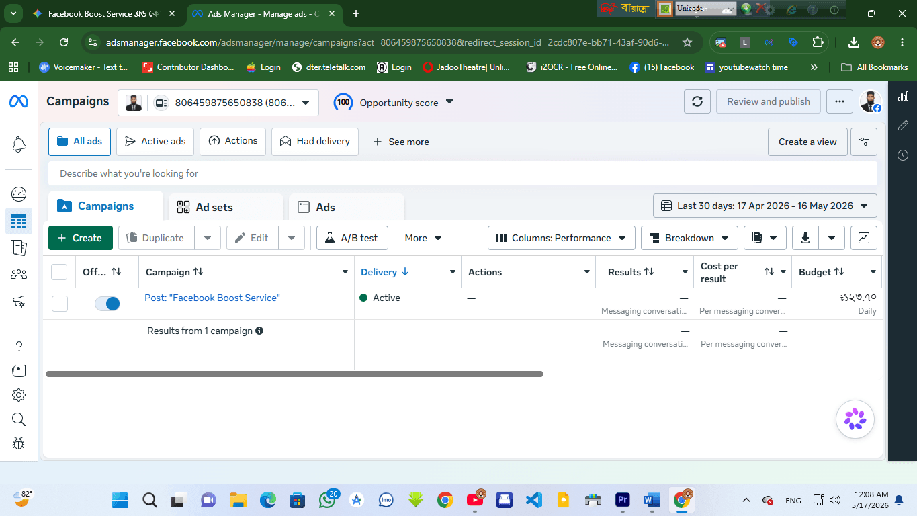Expand the More dropdown in the toolbar
917x516 pixels.
click(x=423, y=238)
